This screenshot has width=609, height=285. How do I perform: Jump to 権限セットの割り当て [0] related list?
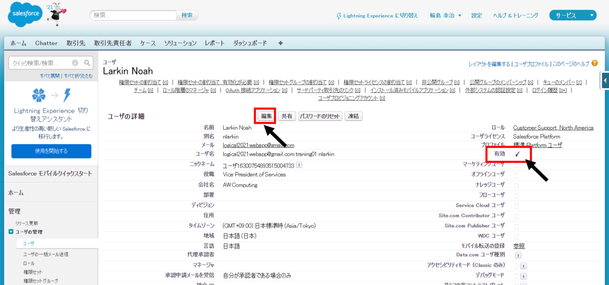tap(144, 82)
